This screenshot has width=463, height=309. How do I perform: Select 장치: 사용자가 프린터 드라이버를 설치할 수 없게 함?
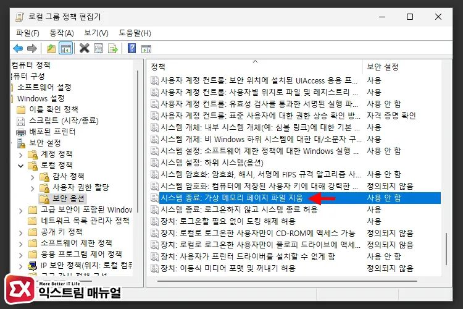pyautogui.click(x=295, y=256)
